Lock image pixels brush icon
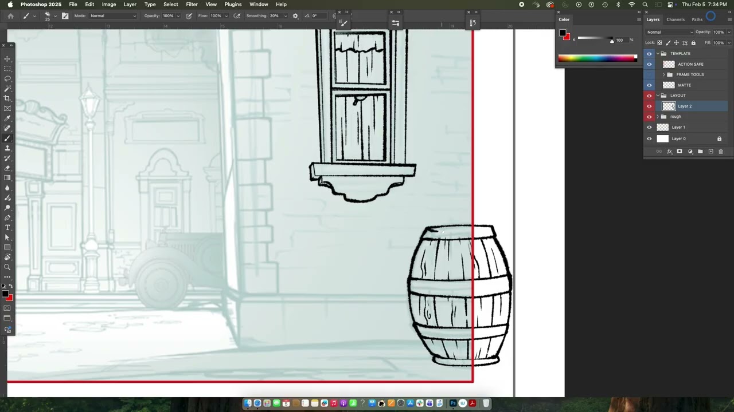734x412 pixels. (x=668, y=43)
